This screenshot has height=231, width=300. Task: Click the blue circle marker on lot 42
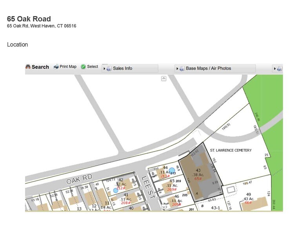point(115,190)
